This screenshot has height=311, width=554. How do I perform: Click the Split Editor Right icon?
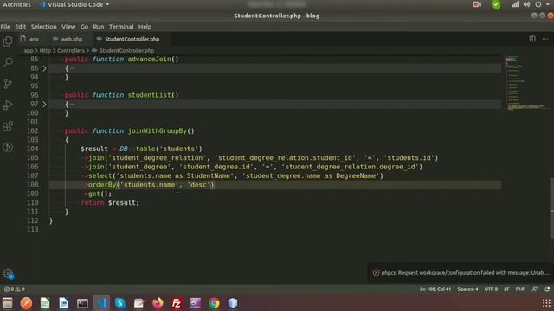point(532,39)
